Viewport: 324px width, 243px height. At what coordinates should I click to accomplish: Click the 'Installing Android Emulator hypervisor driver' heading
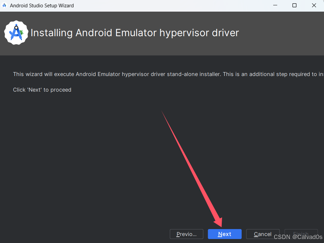135,33
